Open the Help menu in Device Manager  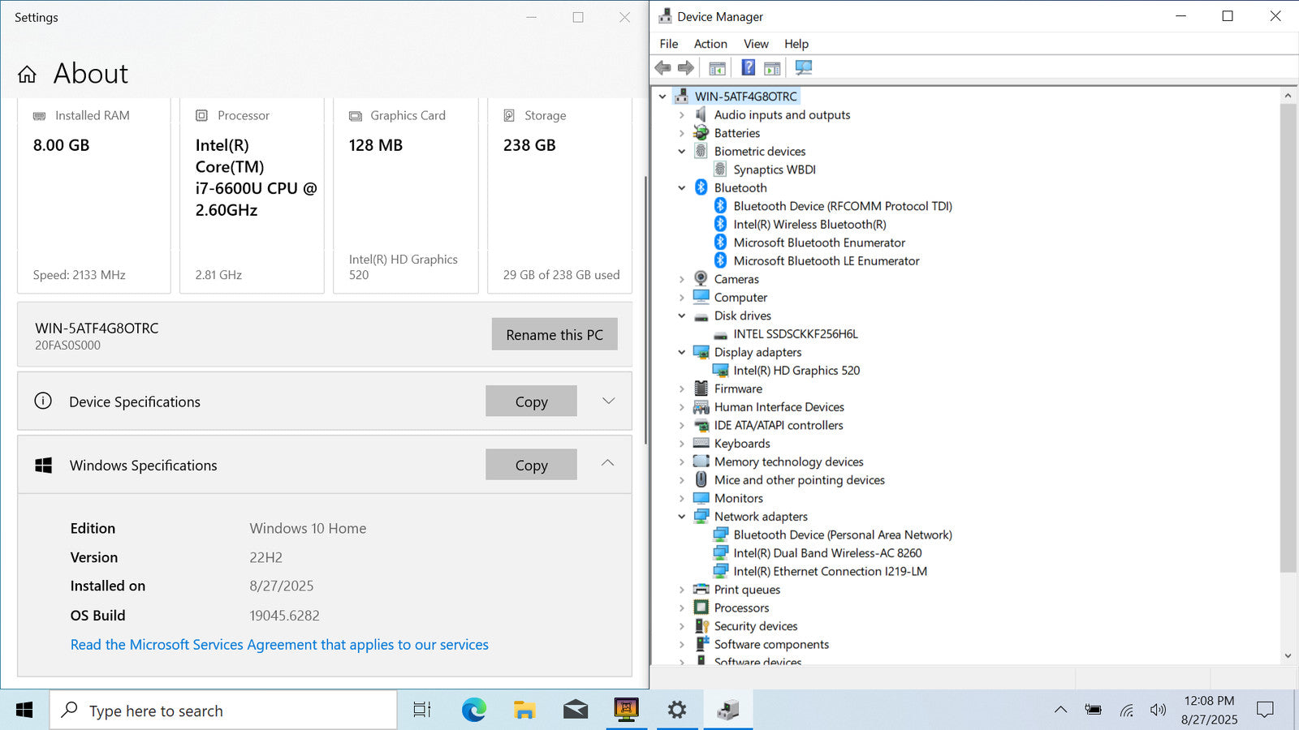pyautogui.click(x=796, y=44)
